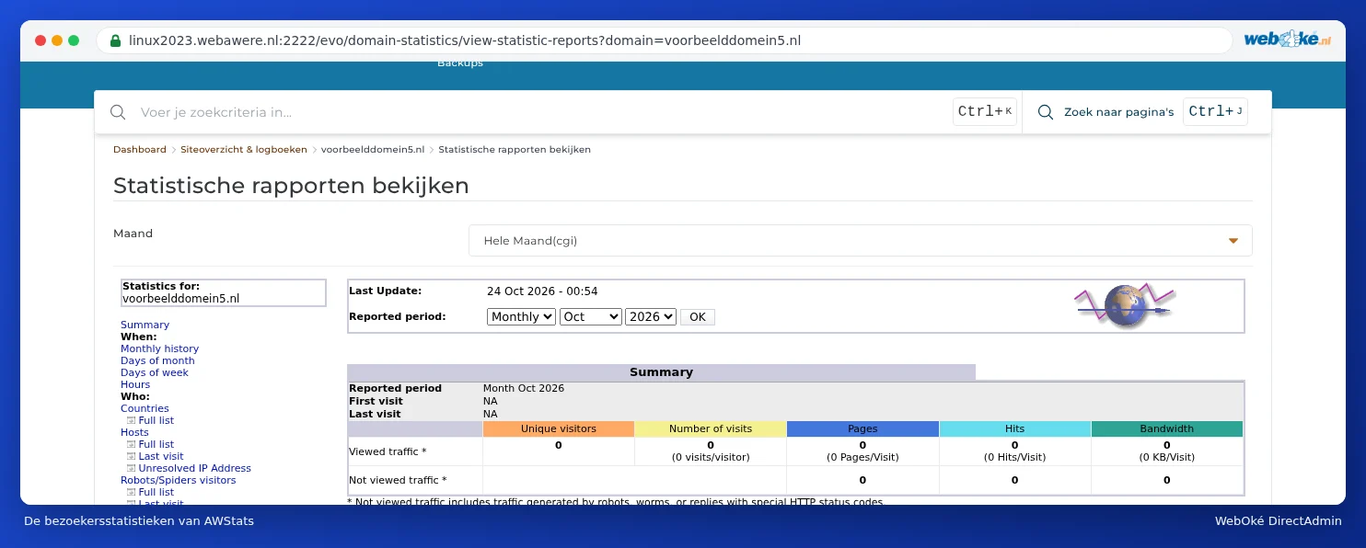Click the magnifier icon in the search field
The image size is (1366, 548).
(118, 112)
